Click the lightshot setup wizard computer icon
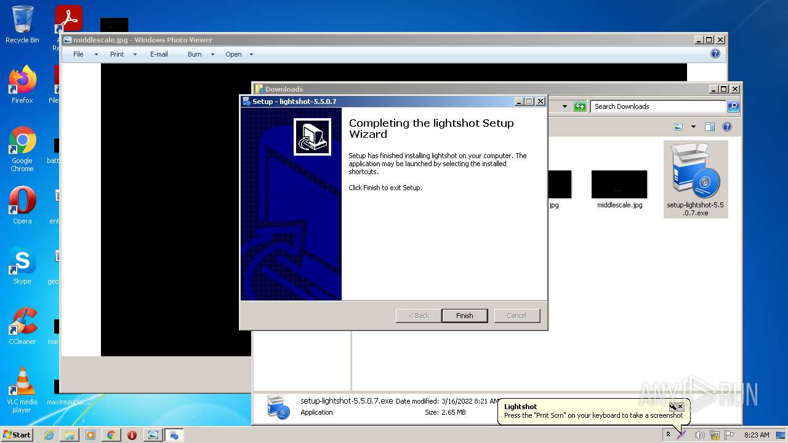788x443 pixels. coord(312,137)
